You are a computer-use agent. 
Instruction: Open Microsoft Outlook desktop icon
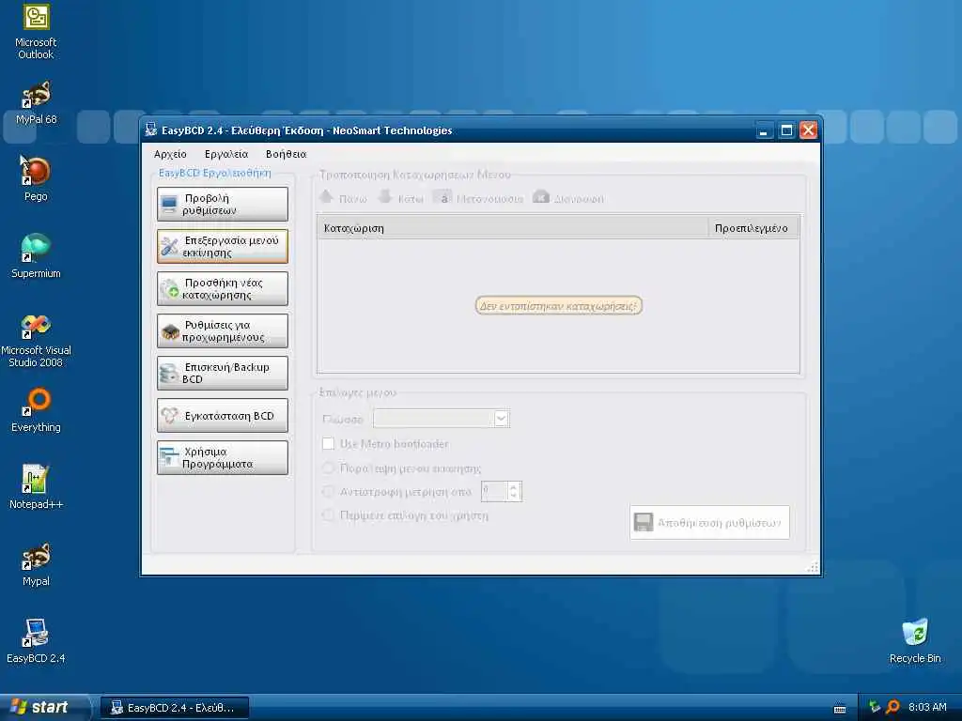(x=36, y=32)
